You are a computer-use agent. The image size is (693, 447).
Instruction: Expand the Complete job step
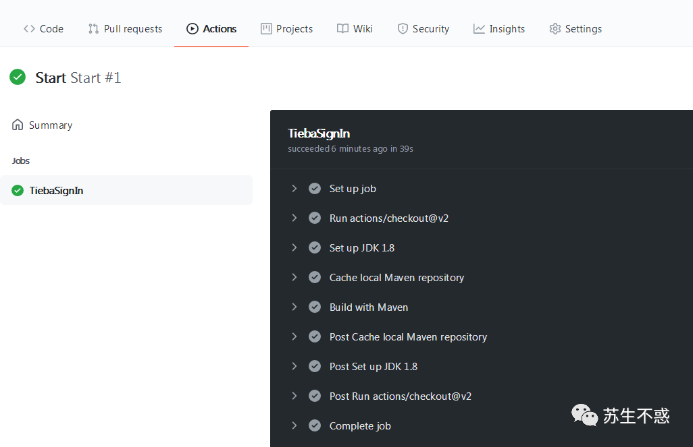pos(294,425)
